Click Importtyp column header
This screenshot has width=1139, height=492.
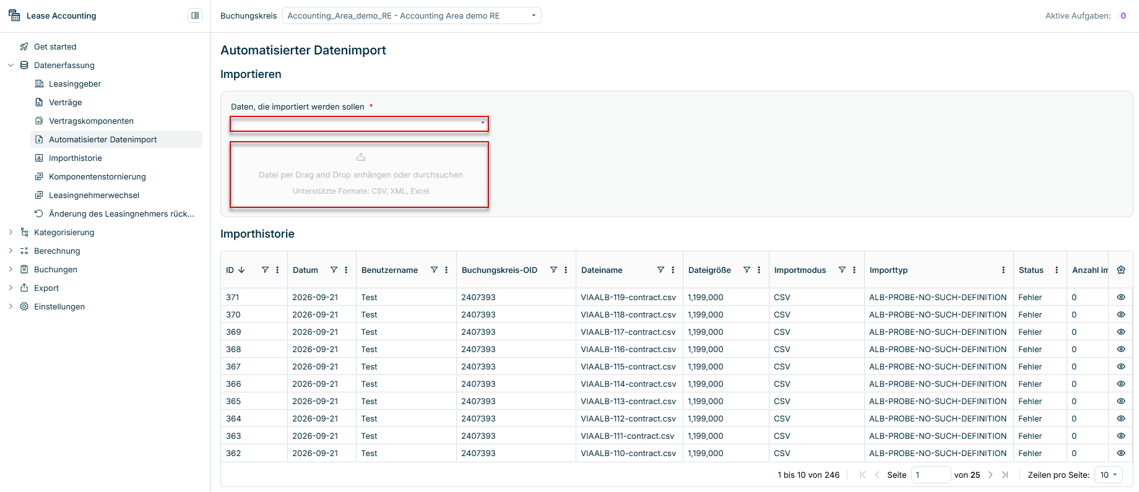click(888, 270)
